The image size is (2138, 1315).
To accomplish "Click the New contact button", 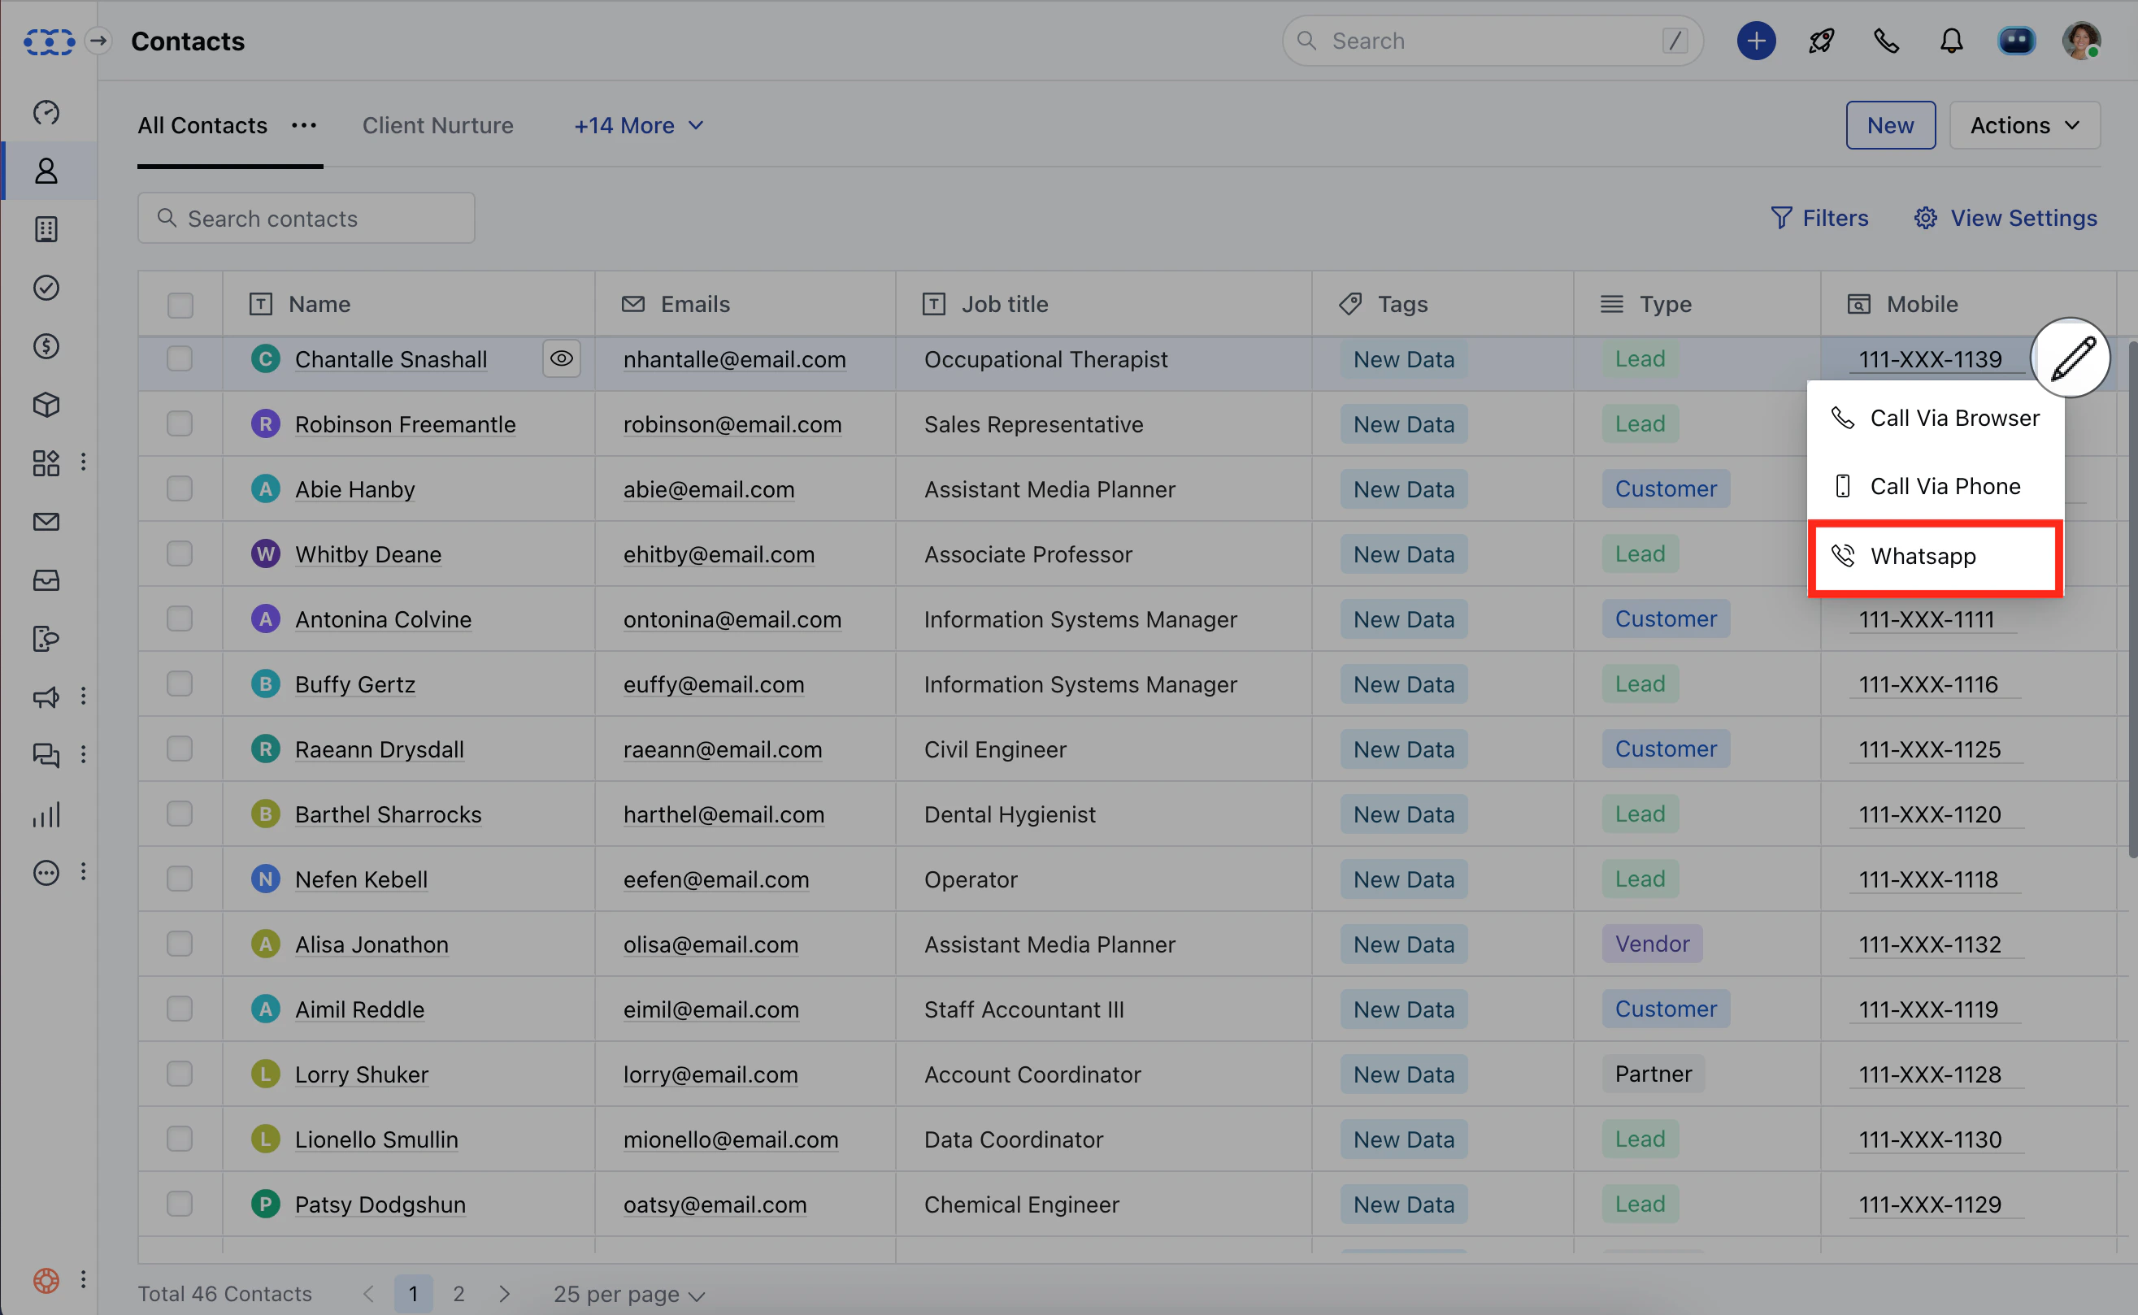I will pyautogui.click(x=1890, y=125).
